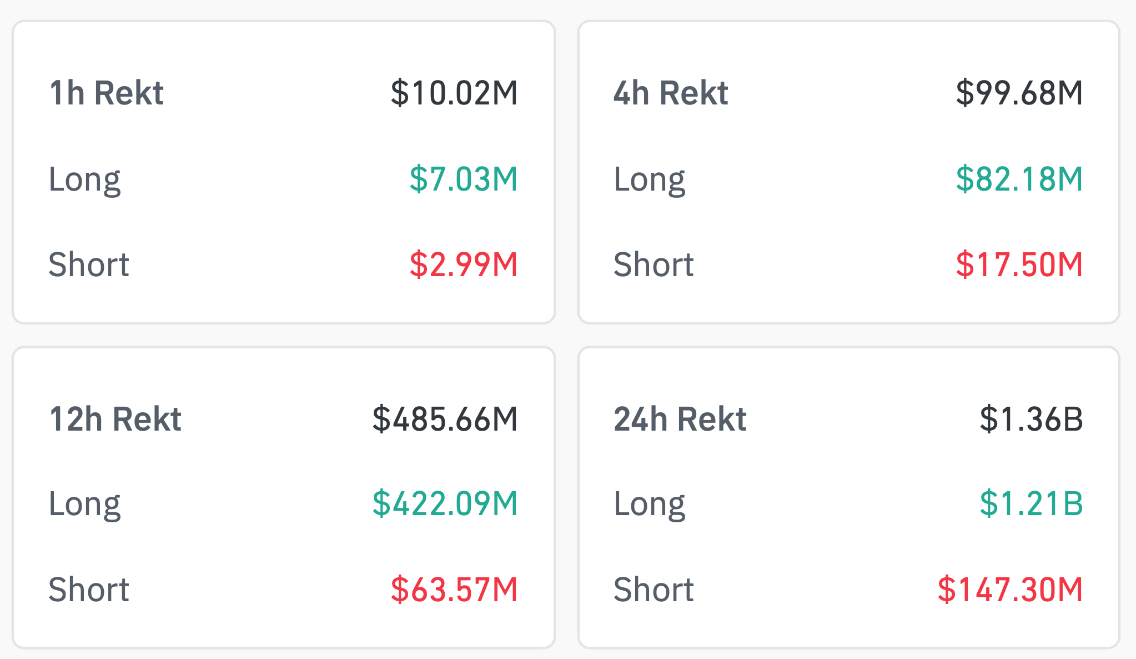
Task: Click the Short label in 4h Rekt card
Action: (654, 264)
